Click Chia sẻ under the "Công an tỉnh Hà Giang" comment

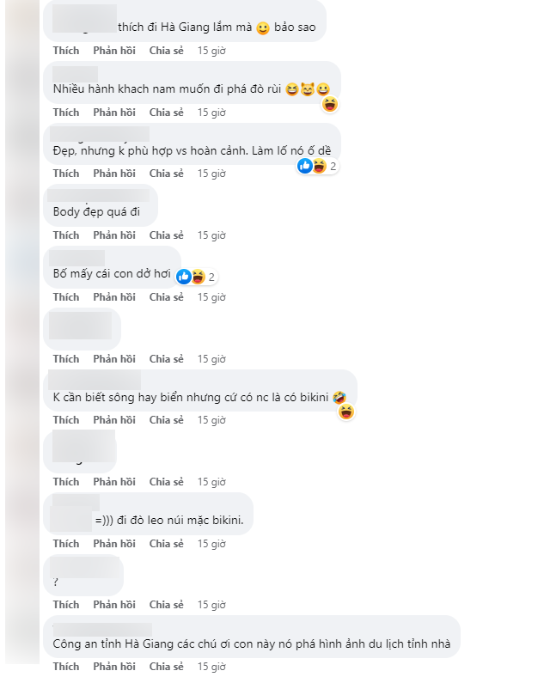pos(166,666)
